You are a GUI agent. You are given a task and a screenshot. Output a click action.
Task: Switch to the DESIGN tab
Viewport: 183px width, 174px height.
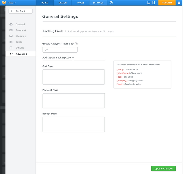pos(63,3)
